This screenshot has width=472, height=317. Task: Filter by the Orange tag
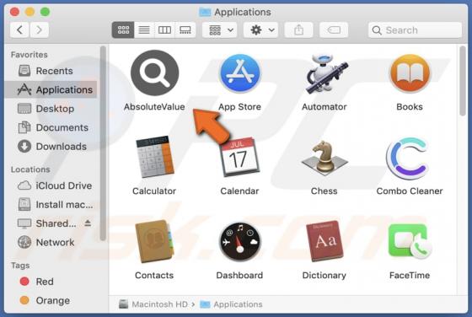(51, 301)
